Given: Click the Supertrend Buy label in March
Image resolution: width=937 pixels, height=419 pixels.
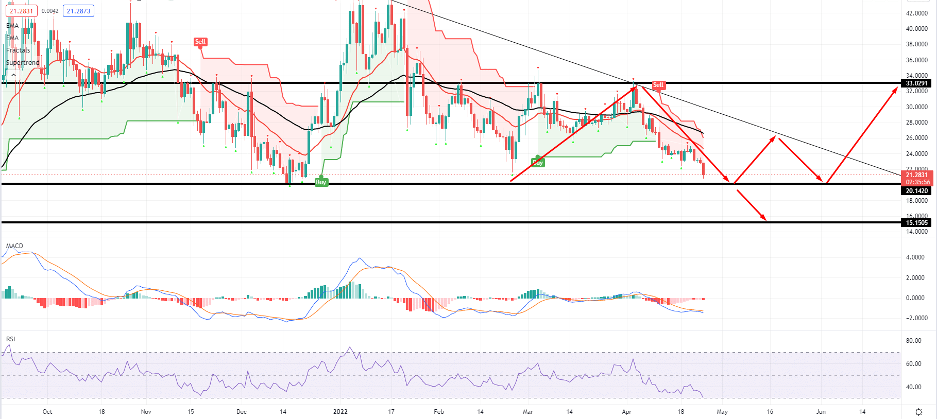Looking at the screenshot, I should tap(537, 162).
